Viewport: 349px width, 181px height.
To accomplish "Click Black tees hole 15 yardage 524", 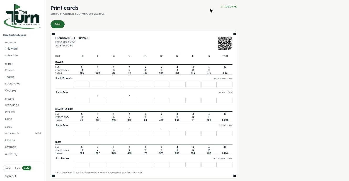I will coord(161,73).
